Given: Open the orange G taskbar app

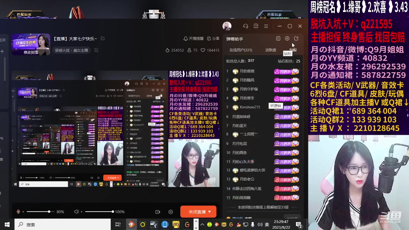Looking at the screenshot, I should click(x=187, y=225).
